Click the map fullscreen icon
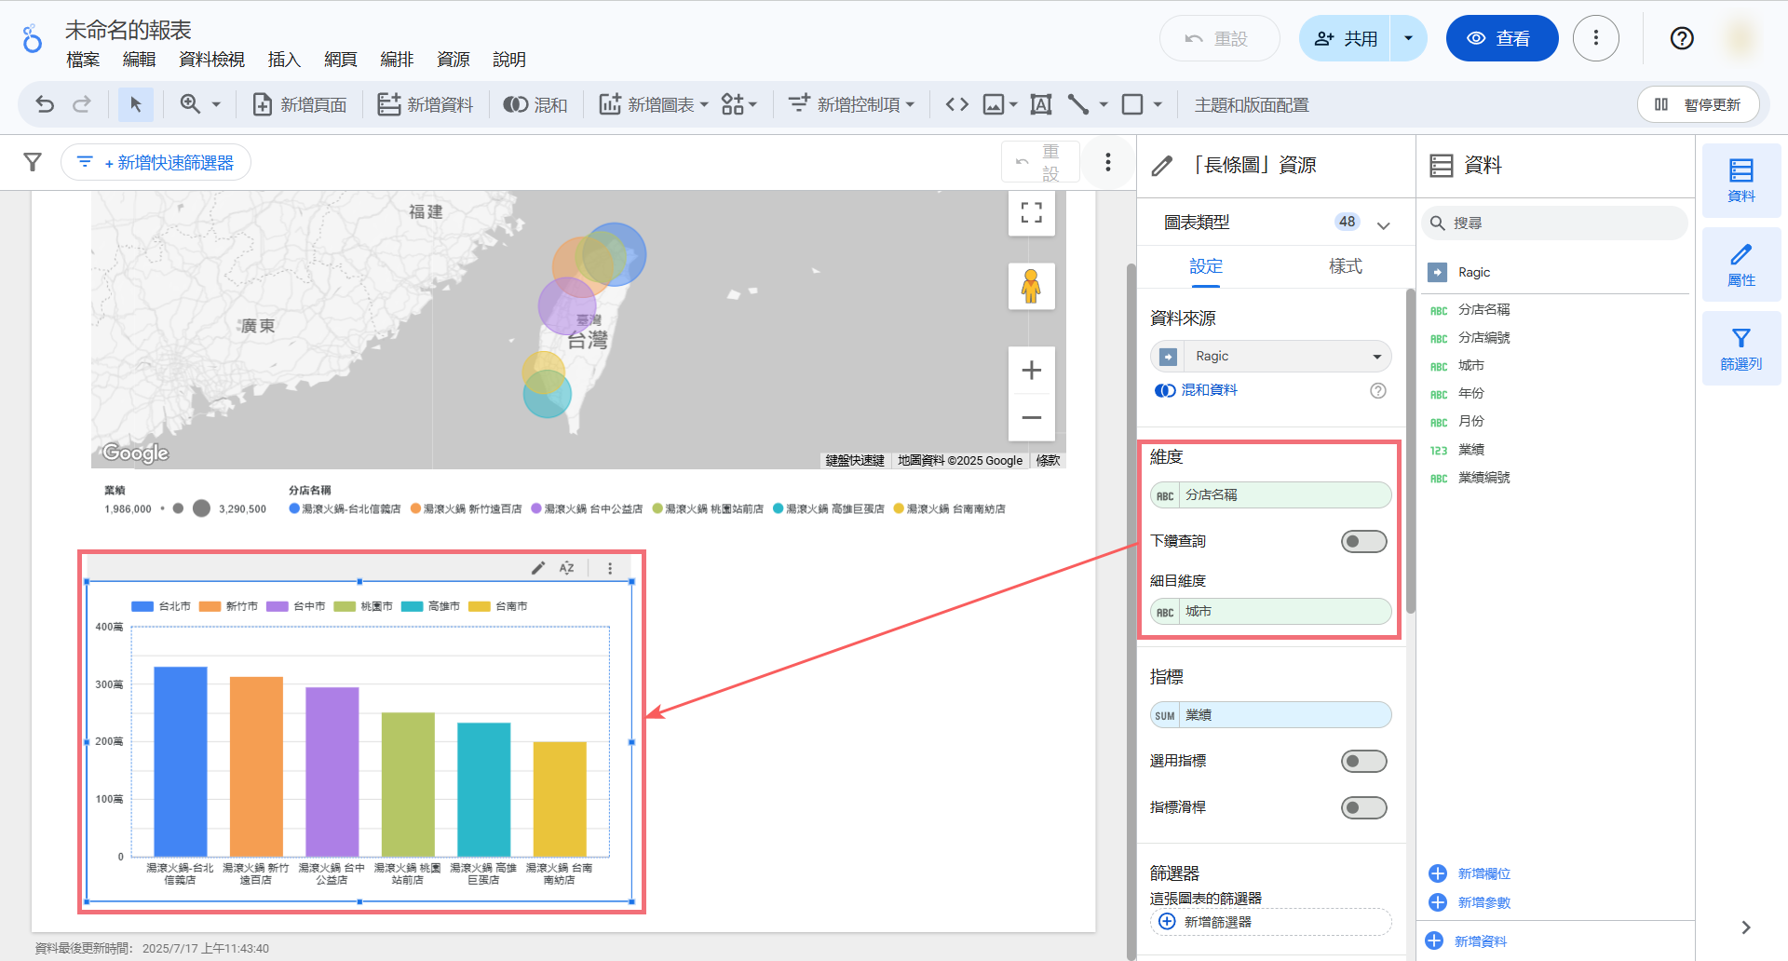This screenshot has width=1788, height=961. (1031, 212)
